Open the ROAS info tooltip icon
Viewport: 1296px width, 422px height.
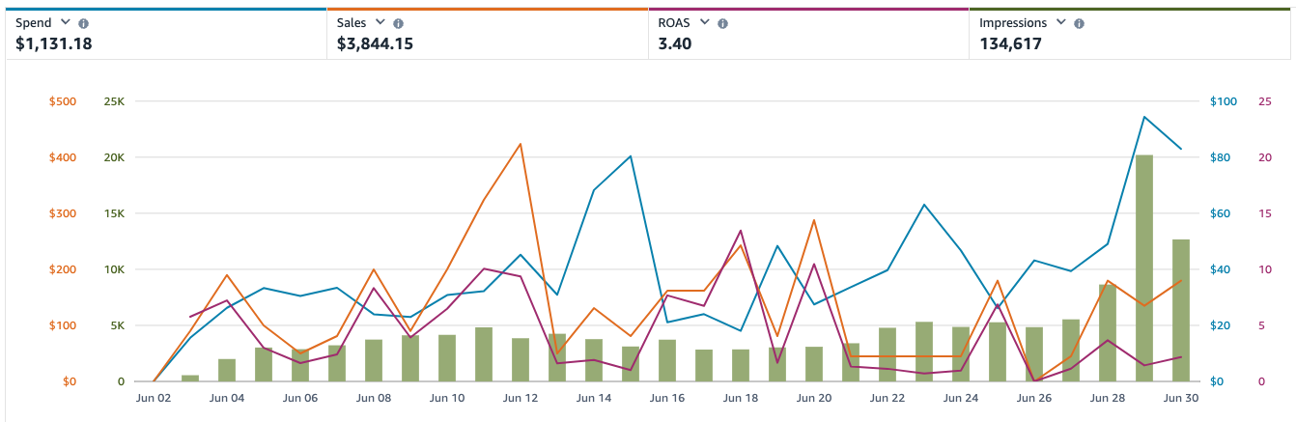pos(722,23)
